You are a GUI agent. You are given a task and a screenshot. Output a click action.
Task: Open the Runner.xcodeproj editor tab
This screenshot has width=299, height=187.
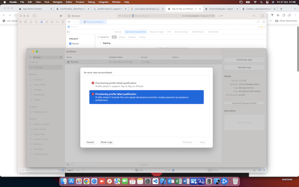pyautogui.click(x=93, y=22)
